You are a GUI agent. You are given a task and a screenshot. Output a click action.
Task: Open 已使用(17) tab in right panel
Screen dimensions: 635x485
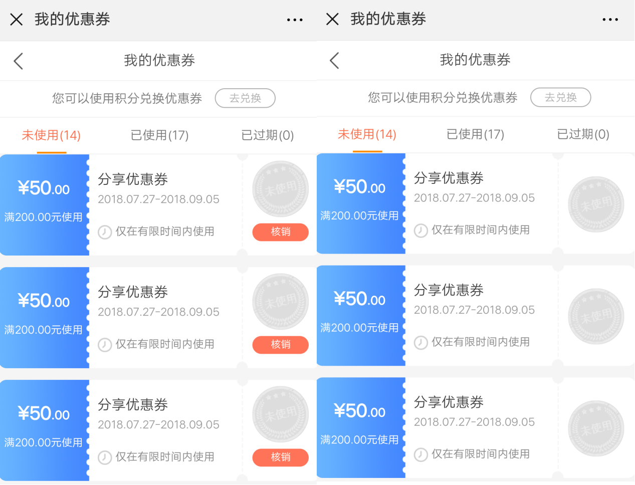pyautogui.click(x=475, y=134)
